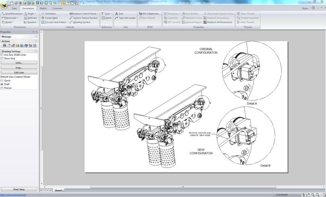Click the Units... button

[19, 63]
